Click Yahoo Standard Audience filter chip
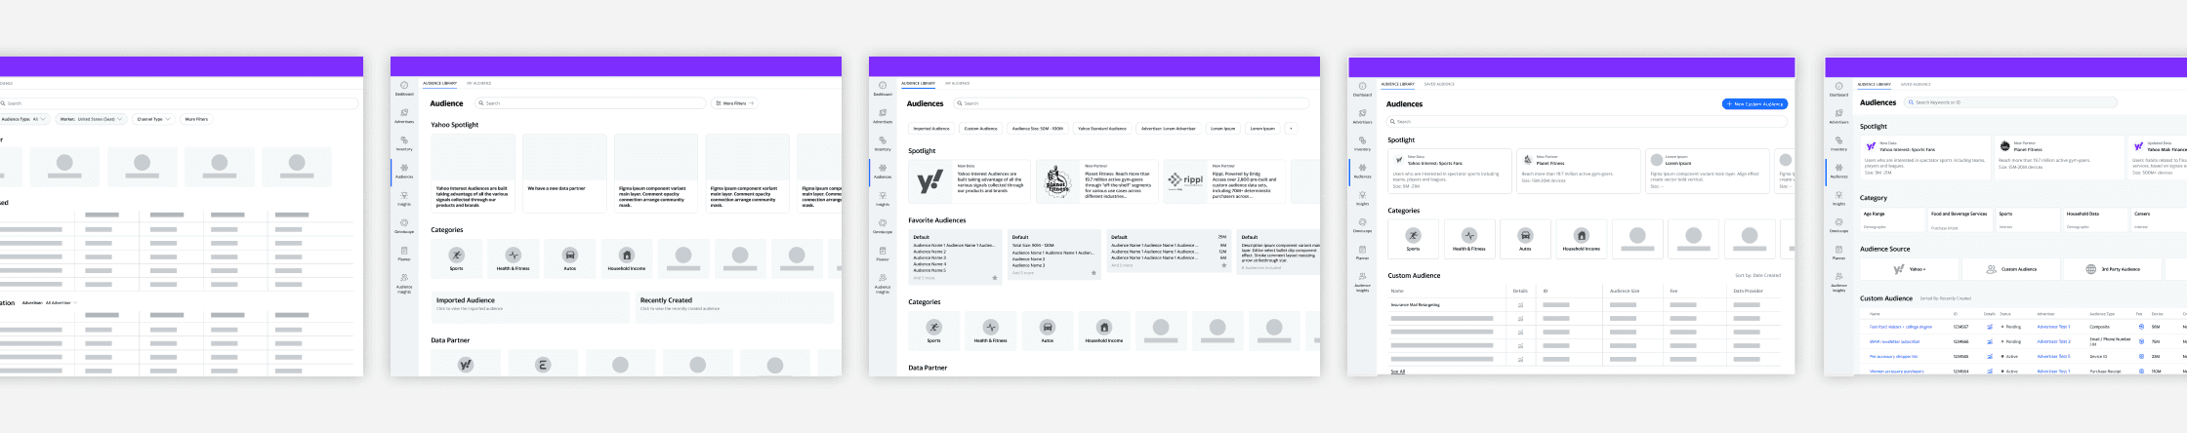The image size is (2187, 433). pos(1102,128)
